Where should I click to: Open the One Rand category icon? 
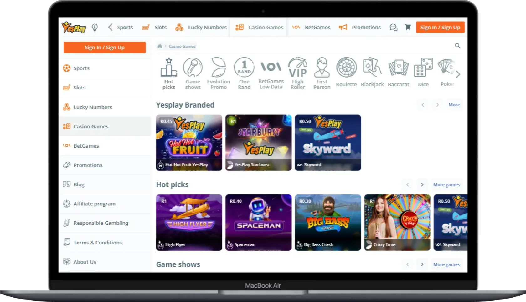(244, 74)
